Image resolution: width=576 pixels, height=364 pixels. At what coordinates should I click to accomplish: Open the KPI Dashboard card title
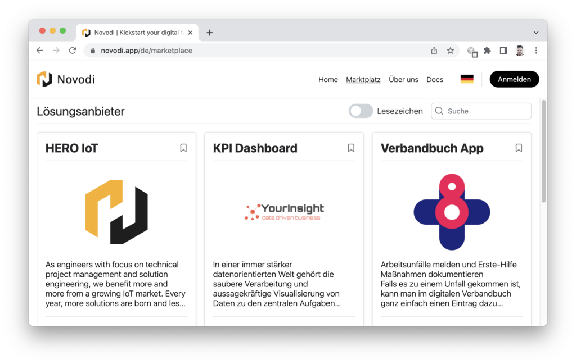tap(255, 148)
